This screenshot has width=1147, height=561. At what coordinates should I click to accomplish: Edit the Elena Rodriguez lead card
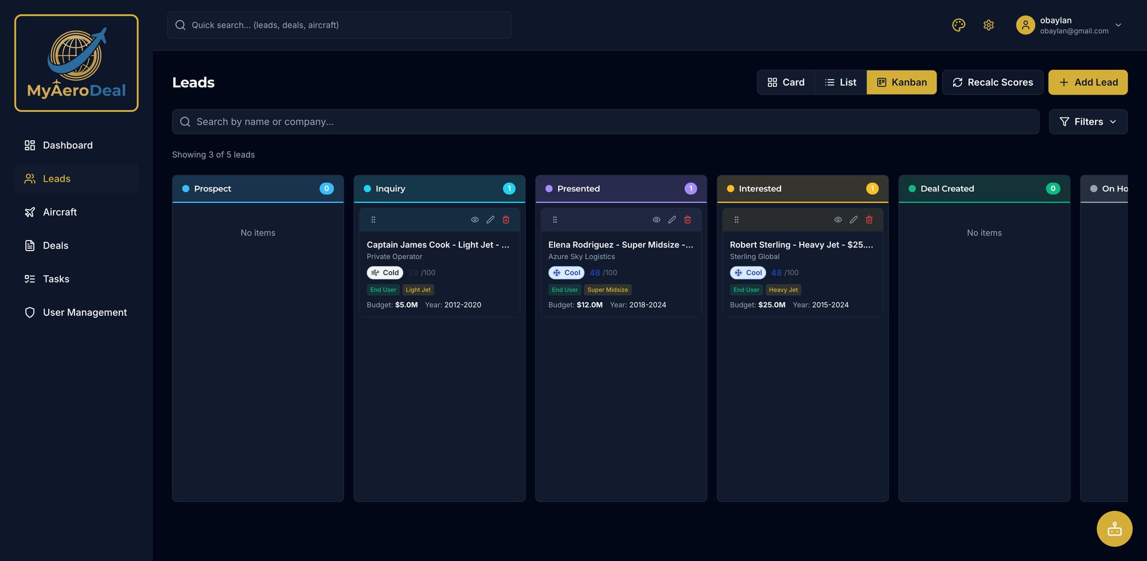(x=672, y=219)
